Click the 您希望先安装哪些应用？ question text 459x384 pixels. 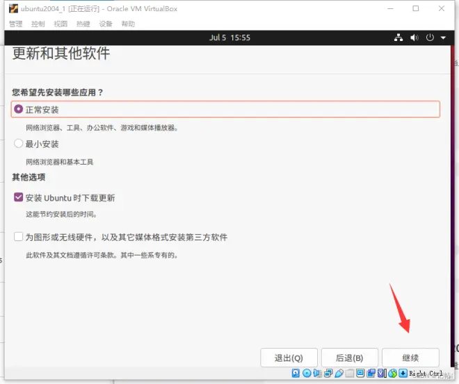pyautogui.click(x=58, y=92)
